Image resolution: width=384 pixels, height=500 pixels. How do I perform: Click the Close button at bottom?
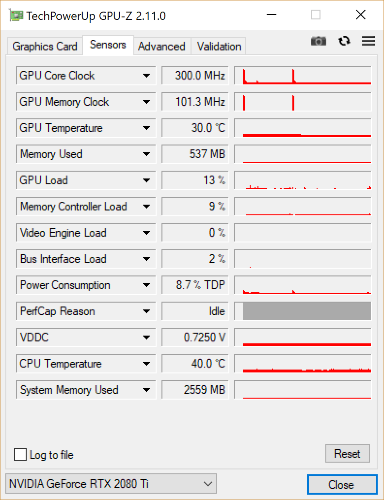[x=341, y=484]
